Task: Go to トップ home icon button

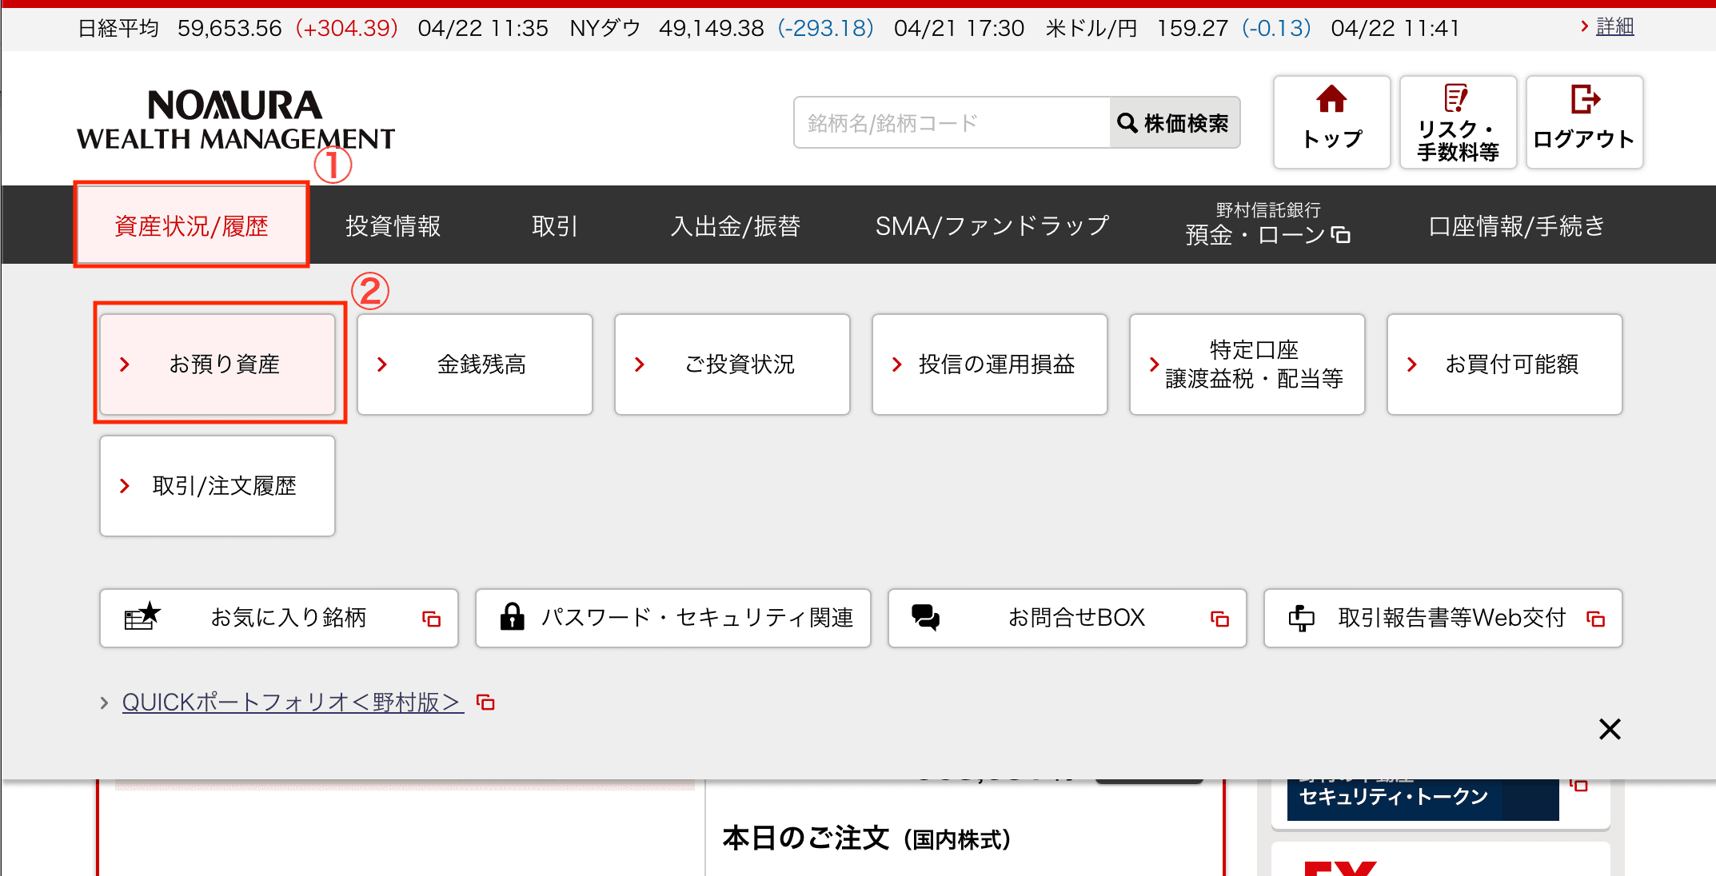Action: (1331, 122)
